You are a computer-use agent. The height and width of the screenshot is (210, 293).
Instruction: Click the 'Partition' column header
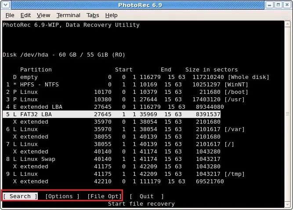(36, 70)
